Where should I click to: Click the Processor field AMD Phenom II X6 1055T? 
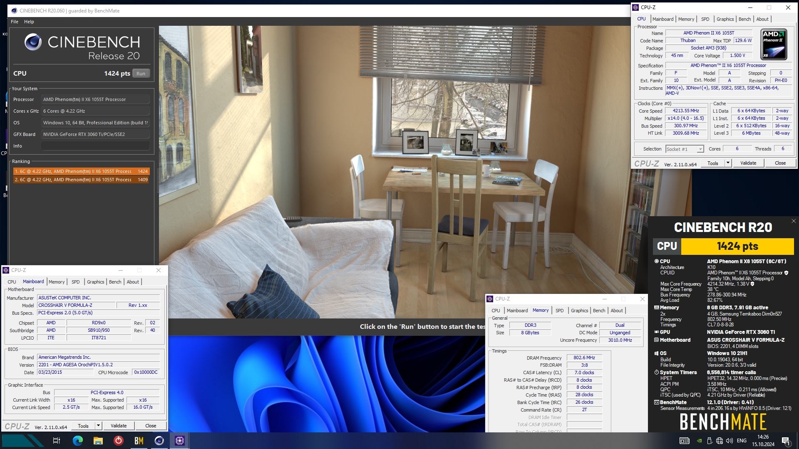[x=95, y=99]
